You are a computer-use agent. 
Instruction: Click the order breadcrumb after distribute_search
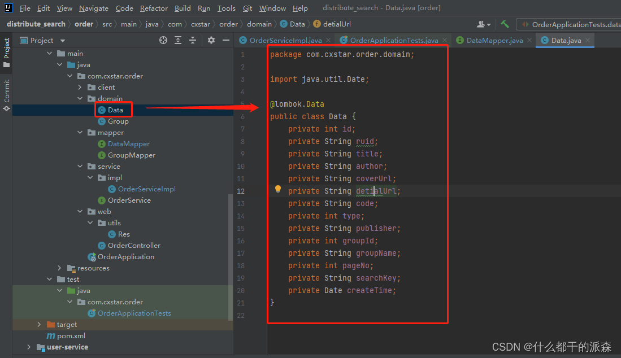[x=84, y=24]
